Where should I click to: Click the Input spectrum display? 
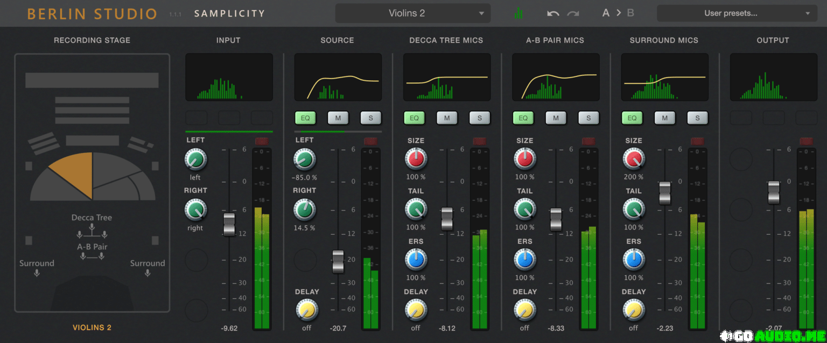pos(229,77)
